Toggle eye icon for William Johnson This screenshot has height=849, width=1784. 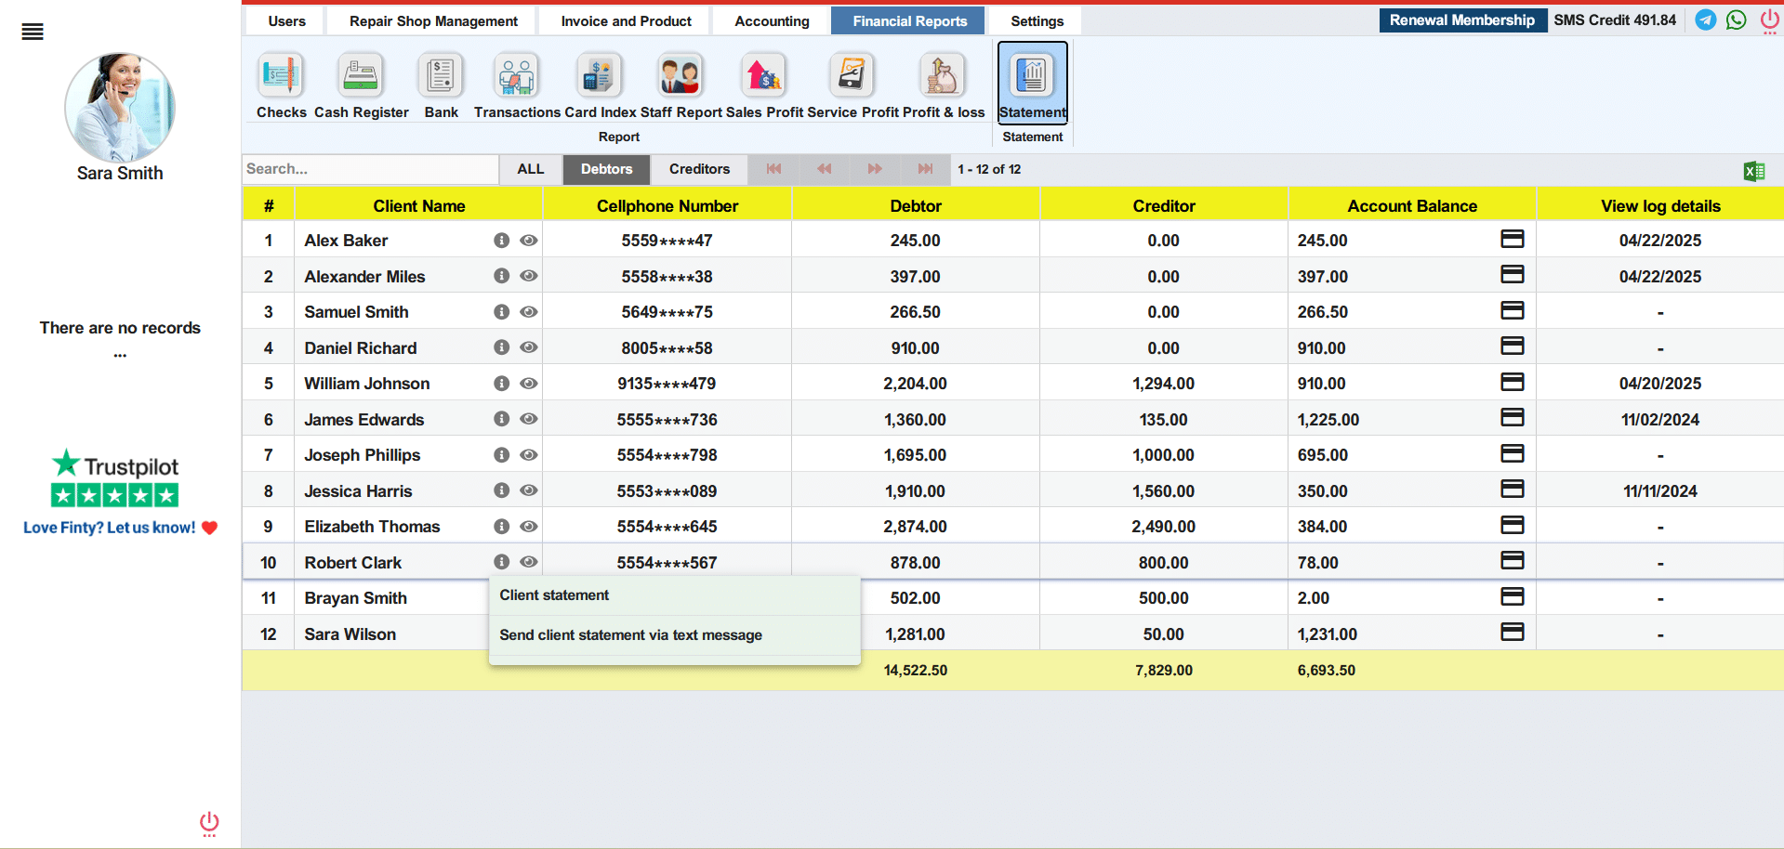(x=529, y=383)
